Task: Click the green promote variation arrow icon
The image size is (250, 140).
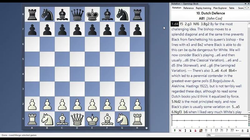Action: pos(174,131)
